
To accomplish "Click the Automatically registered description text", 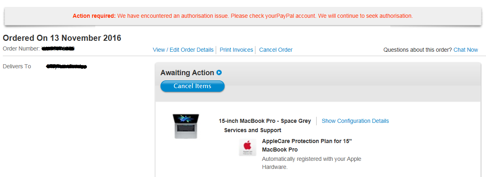I will pyautogui.click(x=311, y=163).
